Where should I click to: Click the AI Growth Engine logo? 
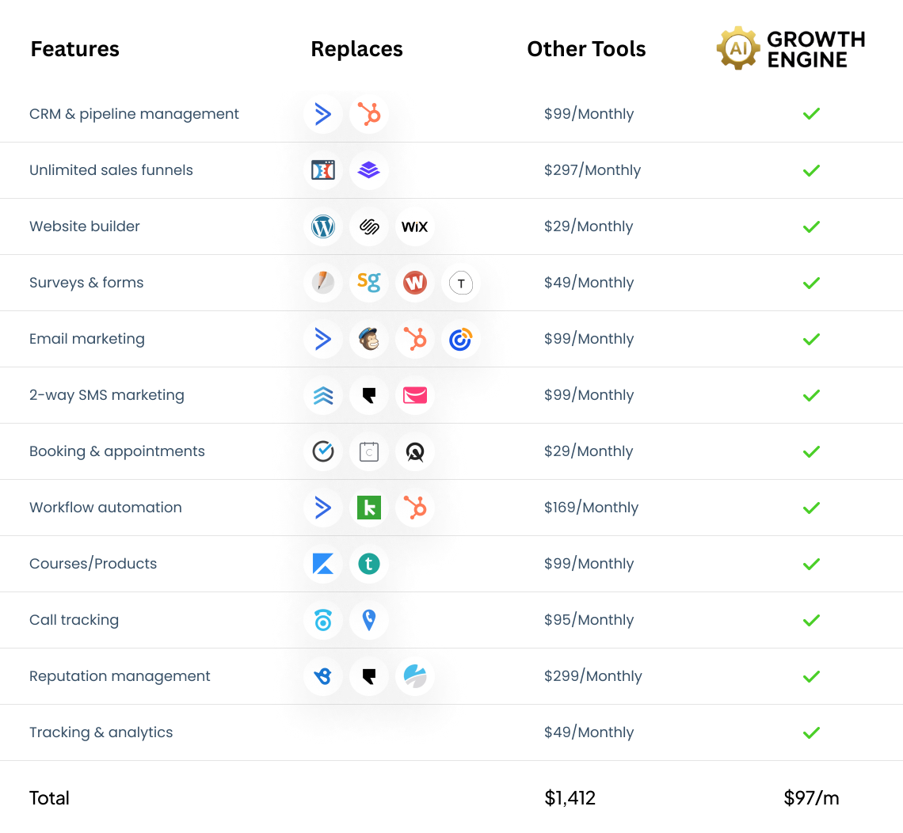pyautogui.click(x=791, y=49)
